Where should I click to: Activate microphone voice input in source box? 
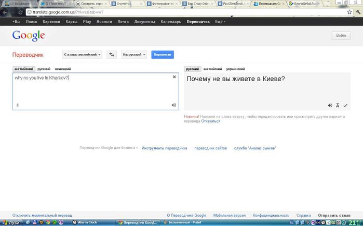pos(18,105)
